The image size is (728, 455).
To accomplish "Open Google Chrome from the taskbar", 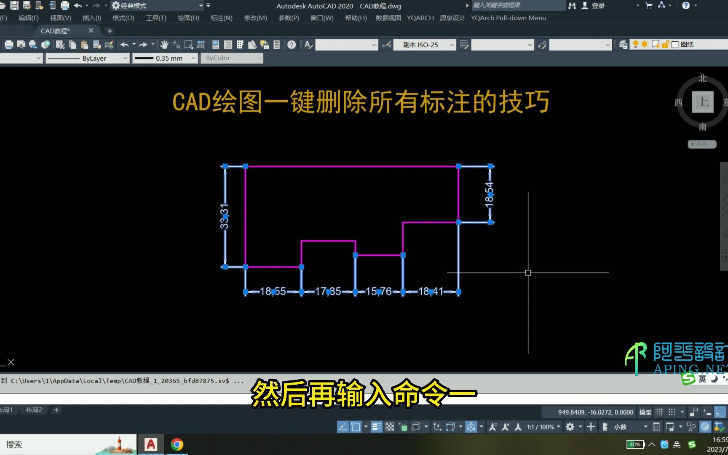I will click(x=177, y=444).
